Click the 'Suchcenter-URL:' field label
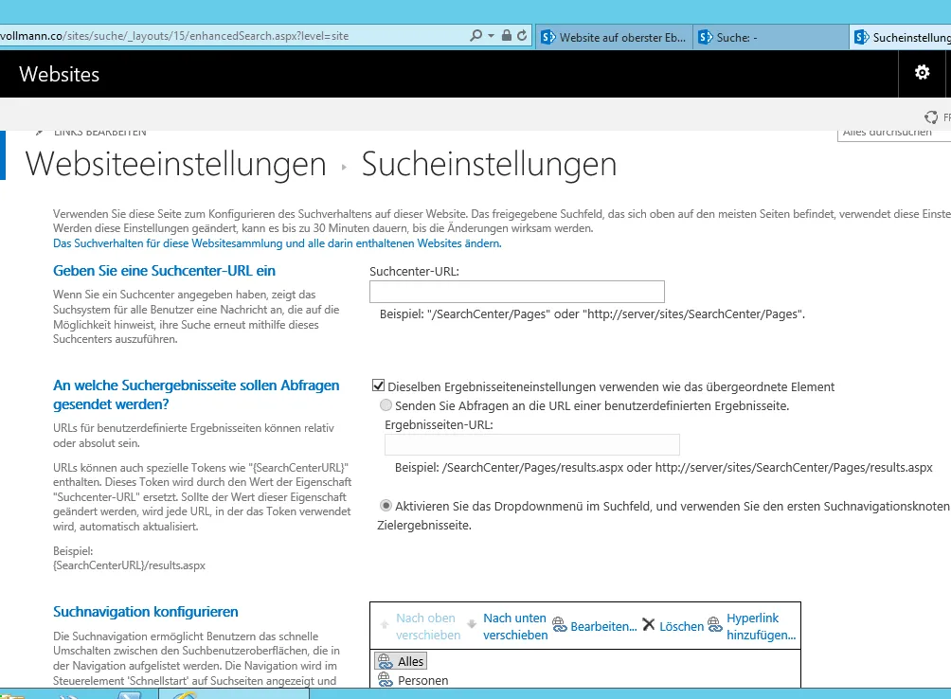Image resolution: width=951 pixels, height=699 pixels. click(x=414, y=271)
